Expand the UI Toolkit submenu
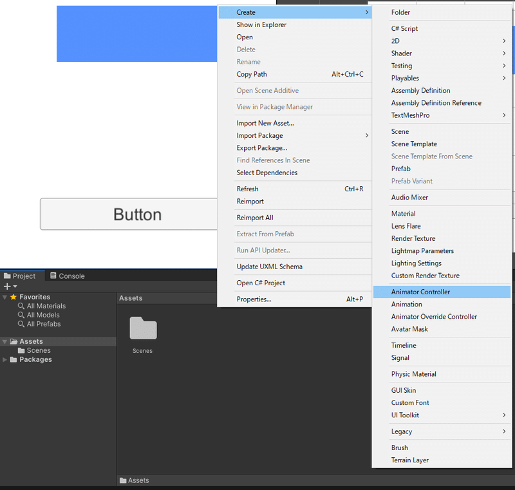 [x=442, y=415]
